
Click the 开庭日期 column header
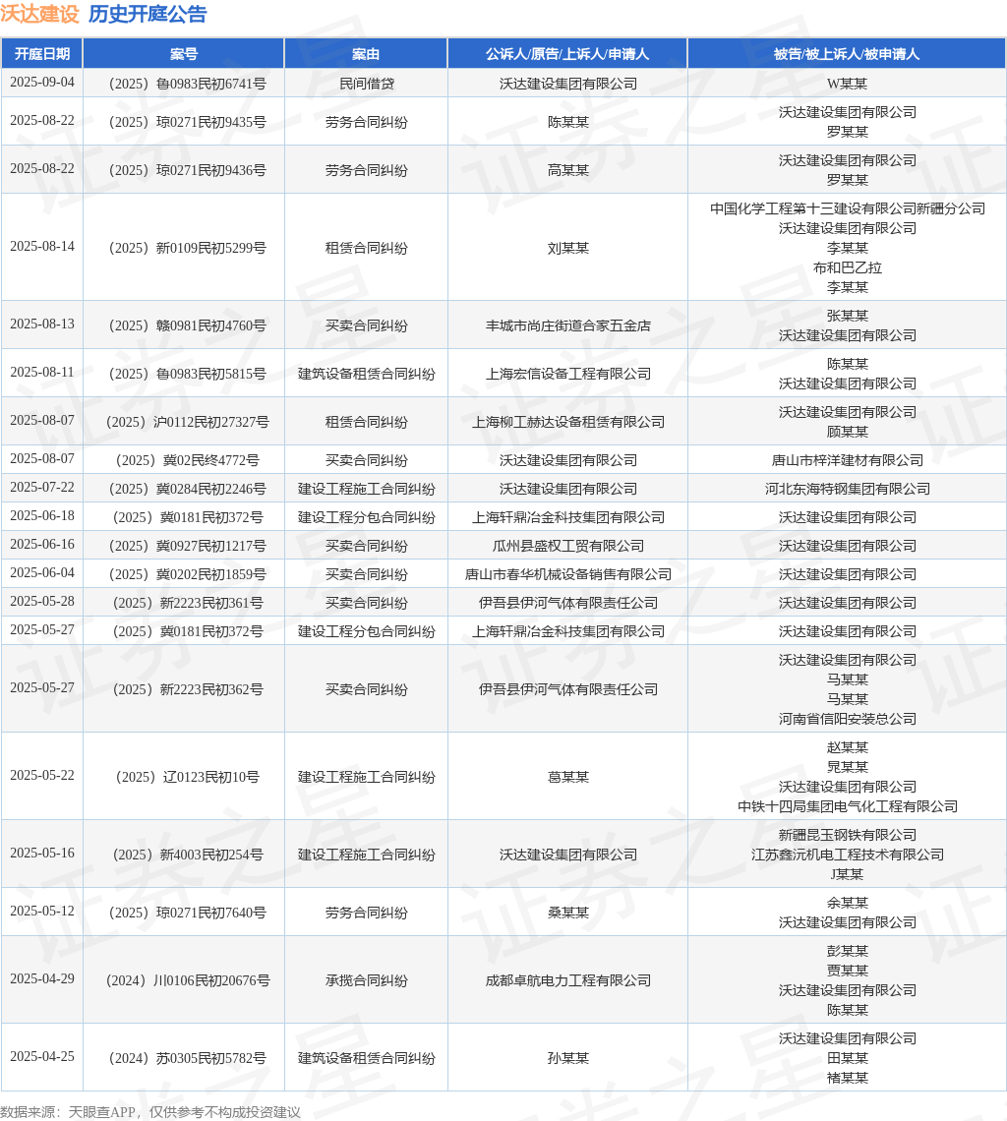(x=42, y=54)
